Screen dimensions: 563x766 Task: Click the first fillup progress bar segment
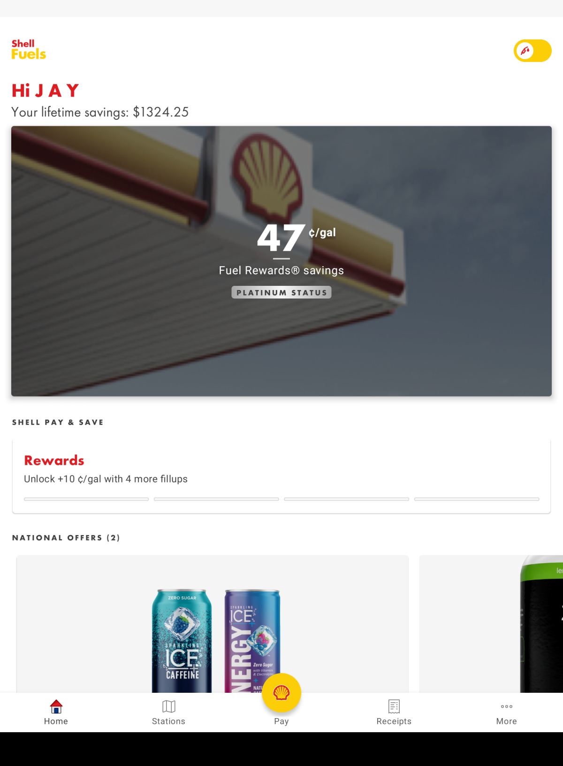click(86, 499)
